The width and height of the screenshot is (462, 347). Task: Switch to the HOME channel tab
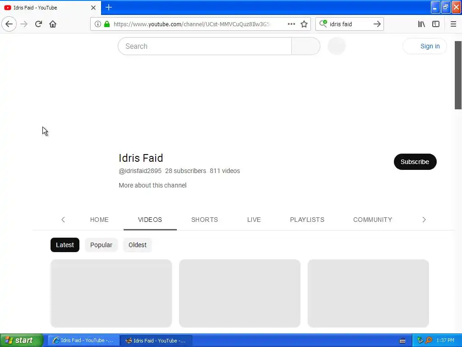(99, 220)
